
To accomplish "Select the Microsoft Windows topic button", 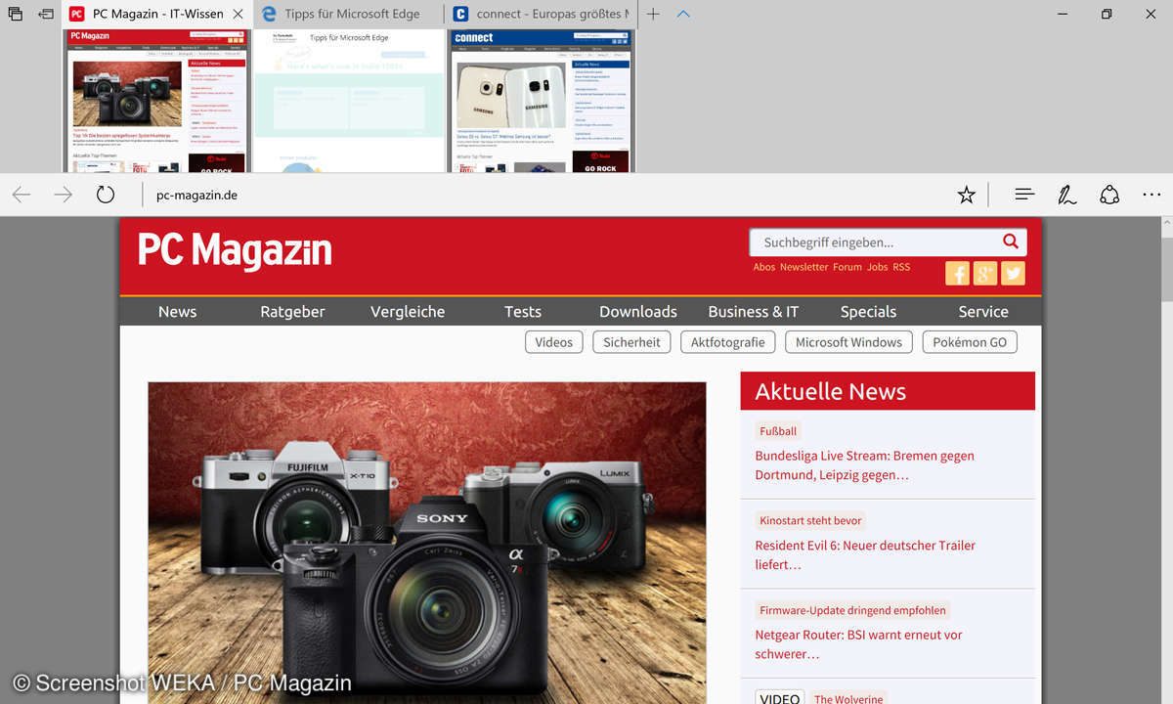I will click(848, 342).
